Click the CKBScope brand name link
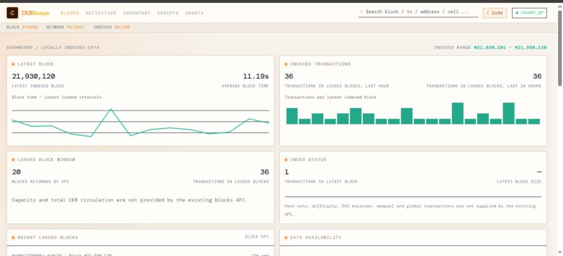 35,13
